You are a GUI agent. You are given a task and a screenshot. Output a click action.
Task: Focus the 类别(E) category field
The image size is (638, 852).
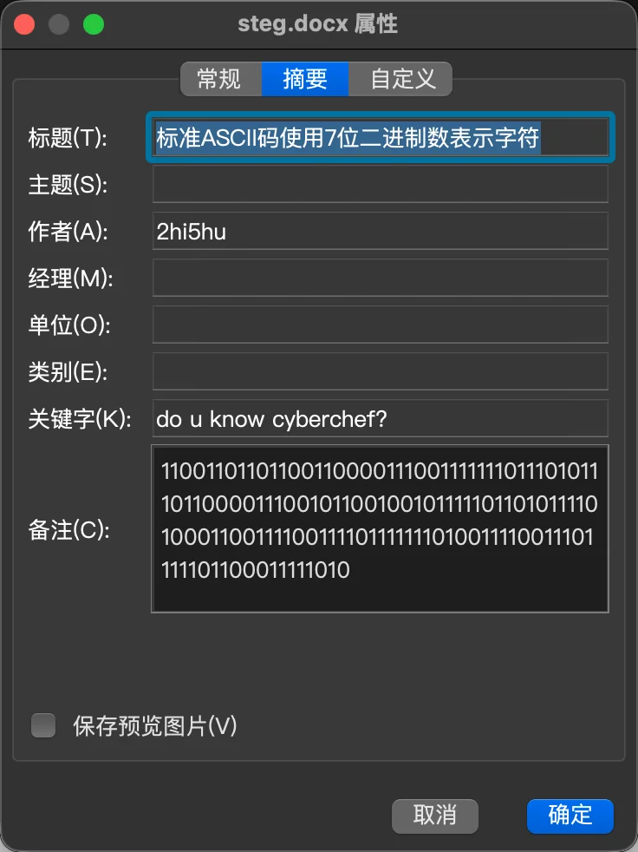pos(380,371)
